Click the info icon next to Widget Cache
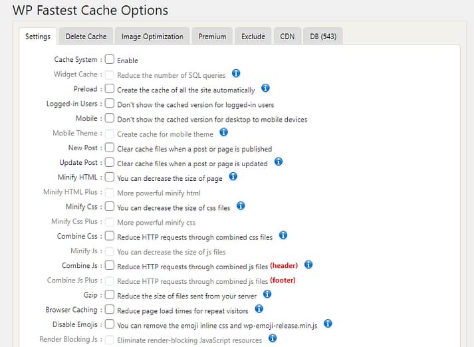 coord(236,74)
